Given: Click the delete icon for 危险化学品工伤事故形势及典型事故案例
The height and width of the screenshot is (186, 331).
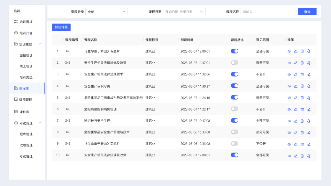Looking at the screenshot, I should tap(302, 98).
